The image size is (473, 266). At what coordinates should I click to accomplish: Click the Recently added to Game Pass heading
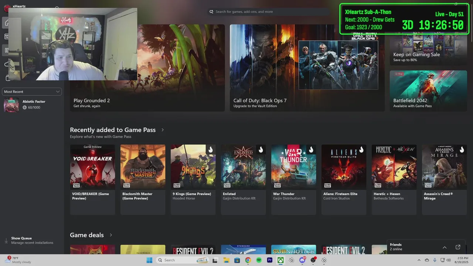(x=113, y=130)
